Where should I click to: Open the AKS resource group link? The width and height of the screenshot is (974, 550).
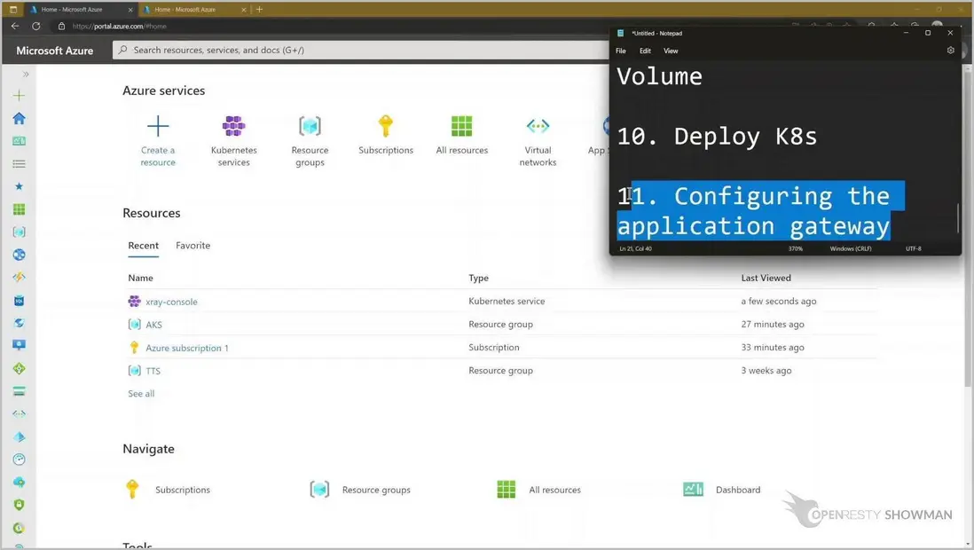153,325
